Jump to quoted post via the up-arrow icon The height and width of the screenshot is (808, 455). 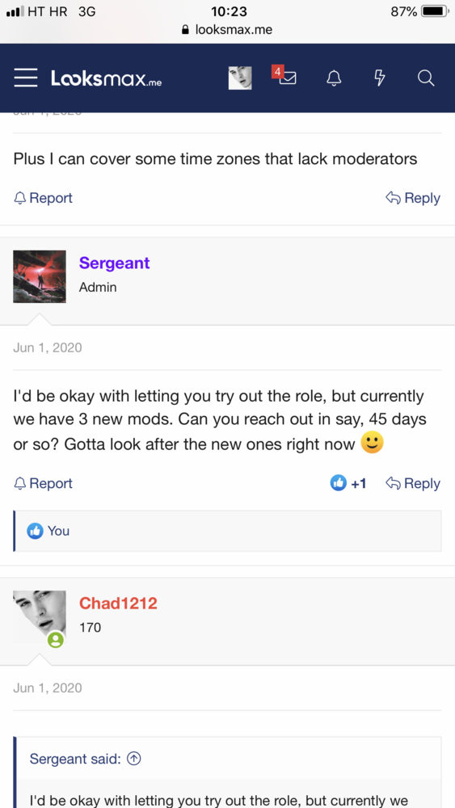(134, 759)
